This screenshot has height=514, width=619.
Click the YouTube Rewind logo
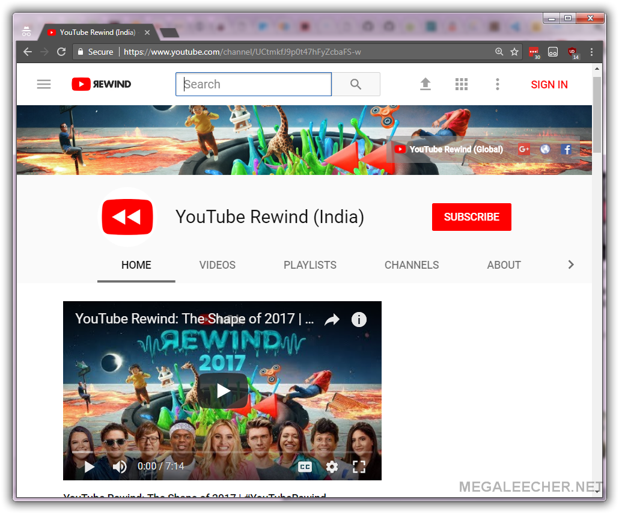[102, 84]
